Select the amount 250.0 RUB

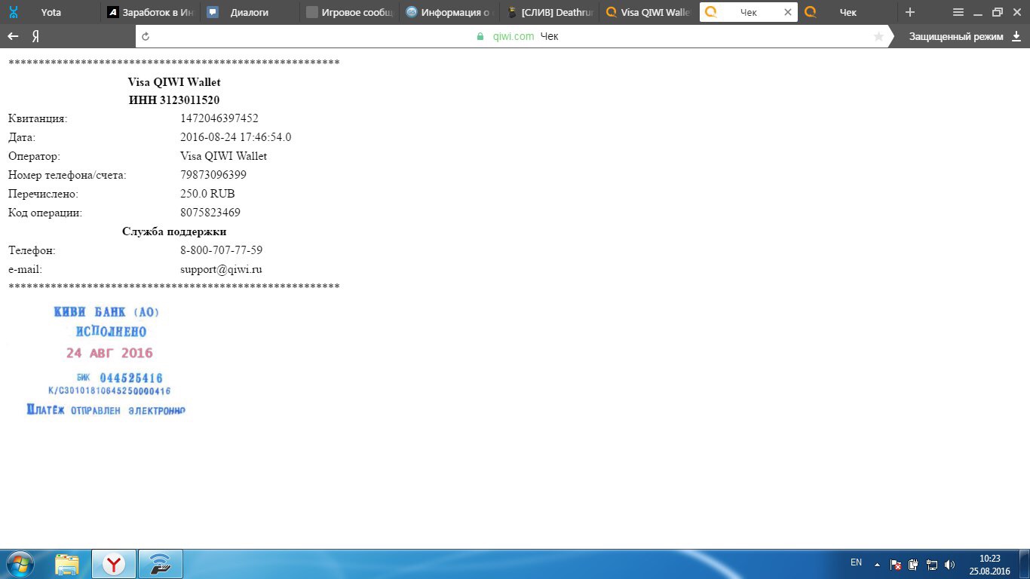(207, 194)
